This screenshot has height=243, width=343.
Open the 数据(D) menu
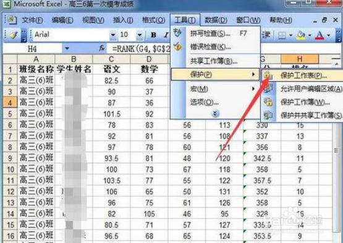tap(216, 20)
